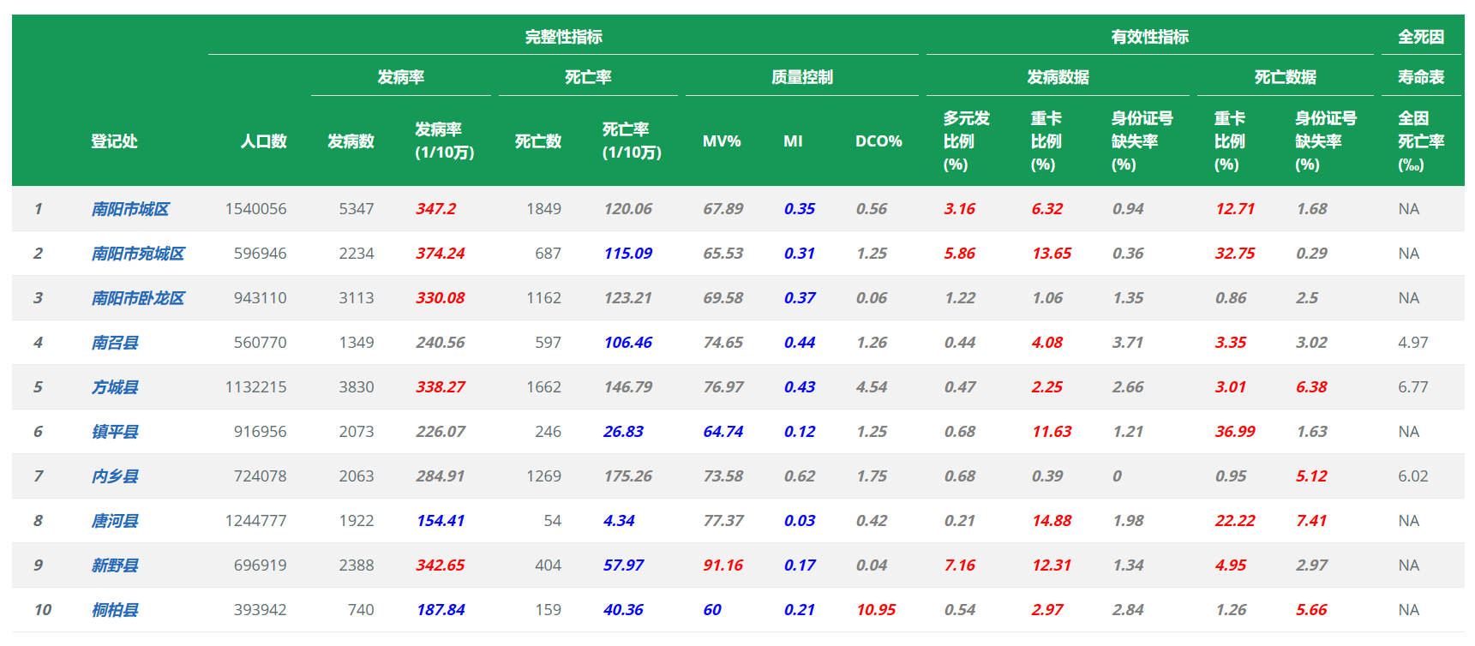Open the 唐河县 registry link

[x=115, y=521]
